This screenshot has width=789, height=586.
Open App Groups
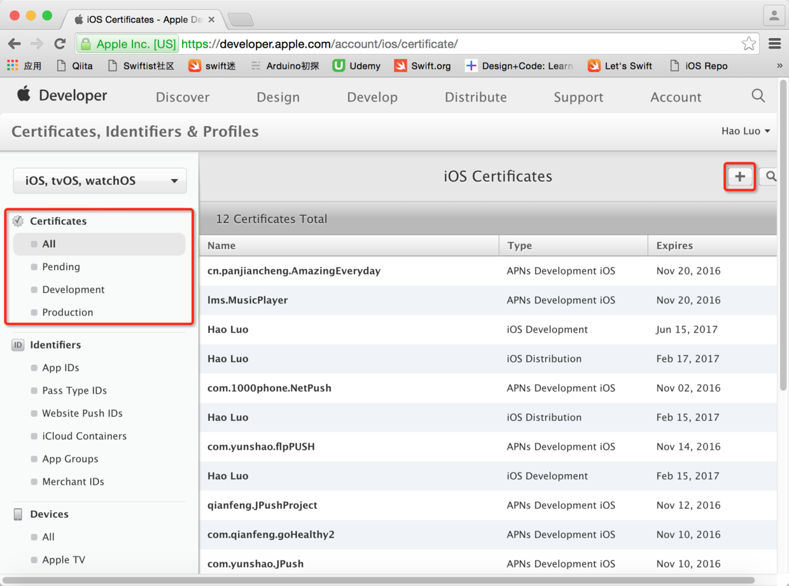(70, 460)
